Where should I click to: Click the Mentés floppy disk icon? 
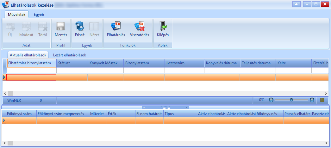coord(61,26)
